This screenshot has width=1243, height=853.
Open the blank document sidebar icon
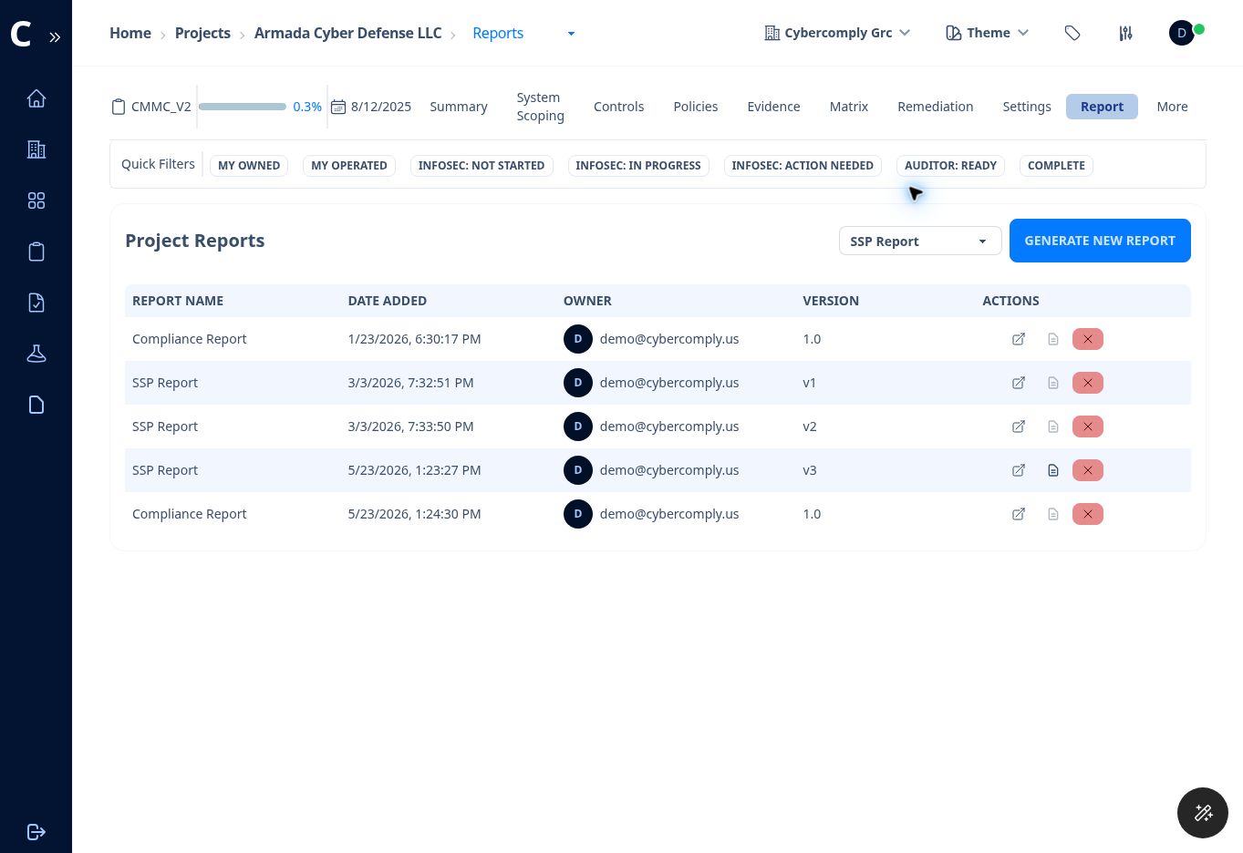coord(36,405)
